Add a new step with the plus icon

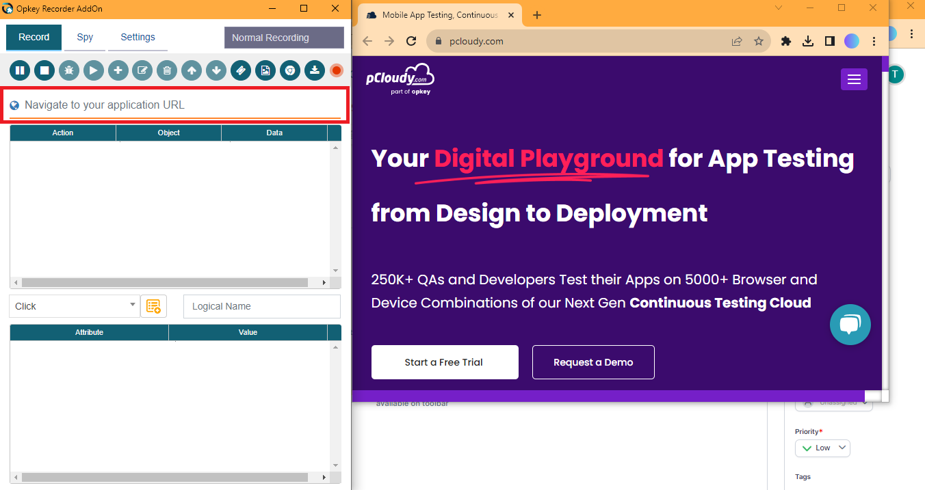pyautogui.click(x=118, y=70)
